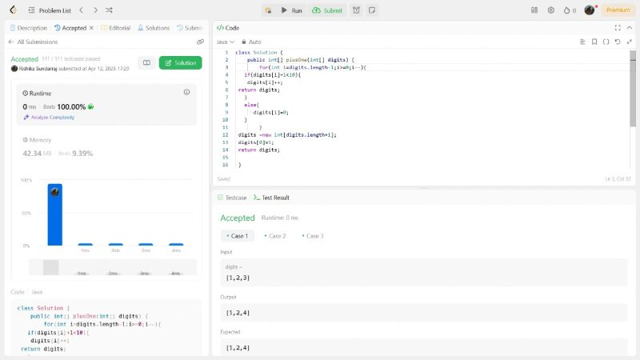Screen dimensions: 640x360
Task: Click the Run code button
Action: [x=291, y=10]
